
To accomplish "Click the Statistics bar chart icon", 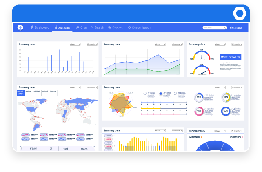I will [56, 28].
